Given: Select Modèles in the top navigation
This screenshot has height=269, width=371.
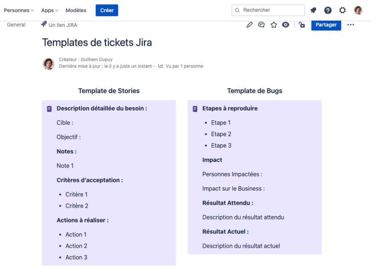Looking at the screenshot, I should point(76,10).
